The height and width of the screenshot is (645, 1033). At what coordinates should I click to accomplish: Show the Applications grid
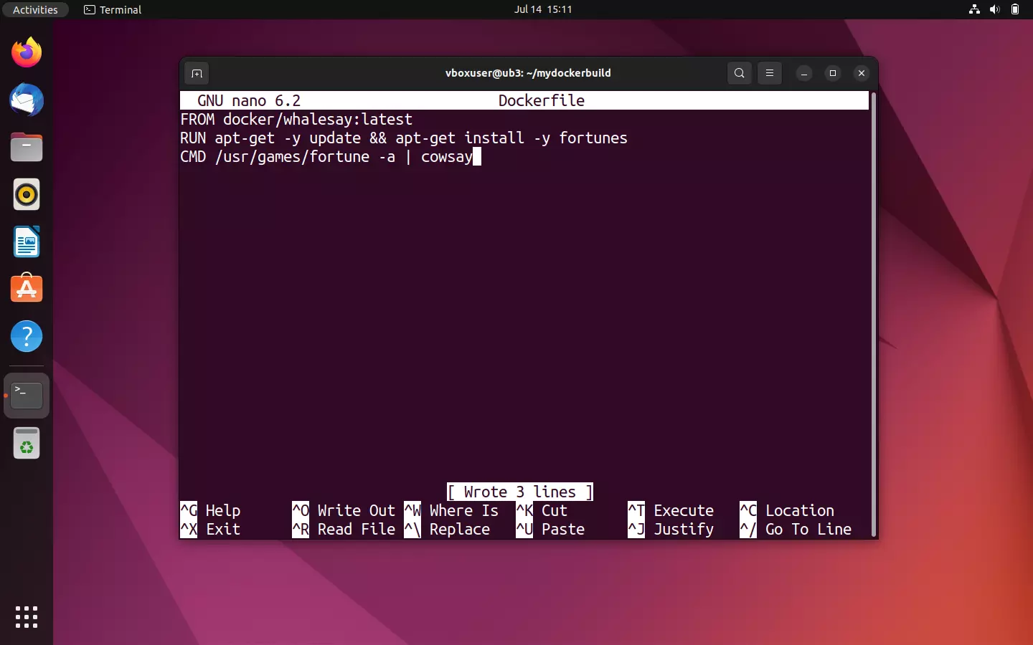pyautogui.click(x=26, y=617)
